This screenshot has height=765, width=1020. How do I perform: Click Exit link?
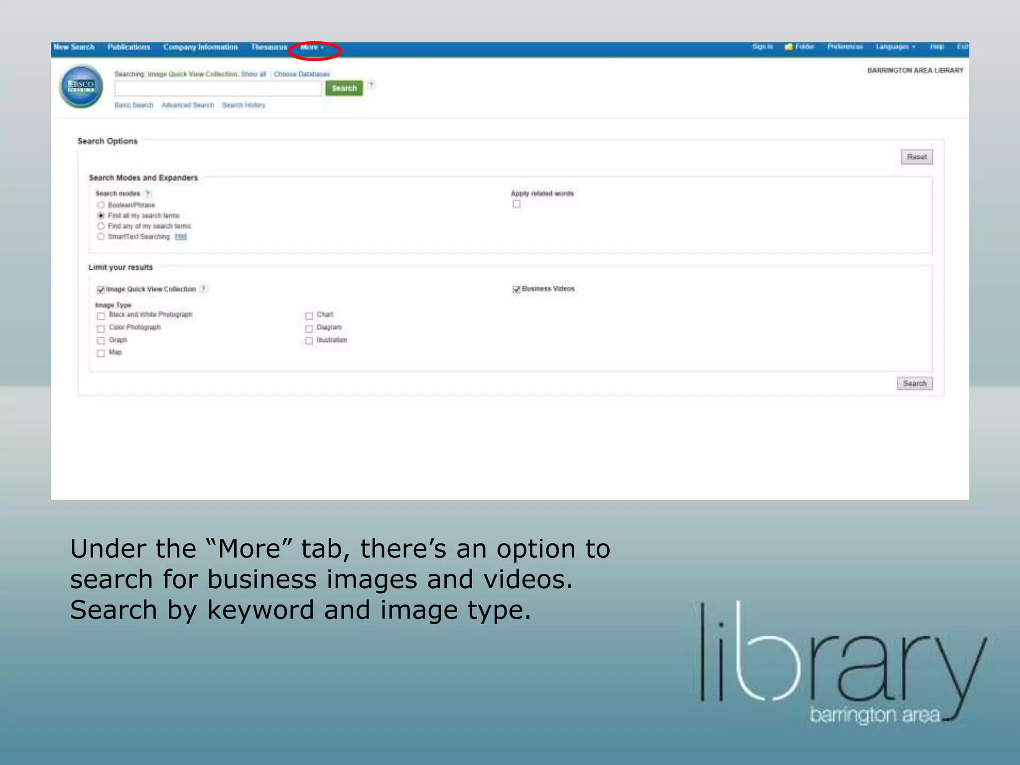click(x=962, y=47)
